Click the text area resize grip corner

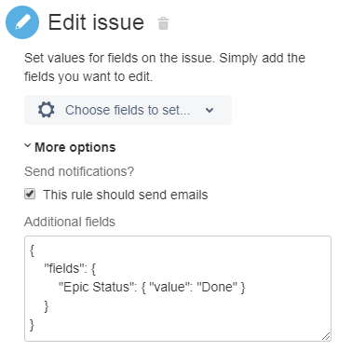click(x=326, y=336)
